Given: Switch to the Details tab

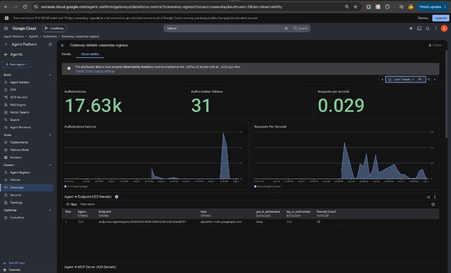Looking at the screenshot, I should 66,54.
